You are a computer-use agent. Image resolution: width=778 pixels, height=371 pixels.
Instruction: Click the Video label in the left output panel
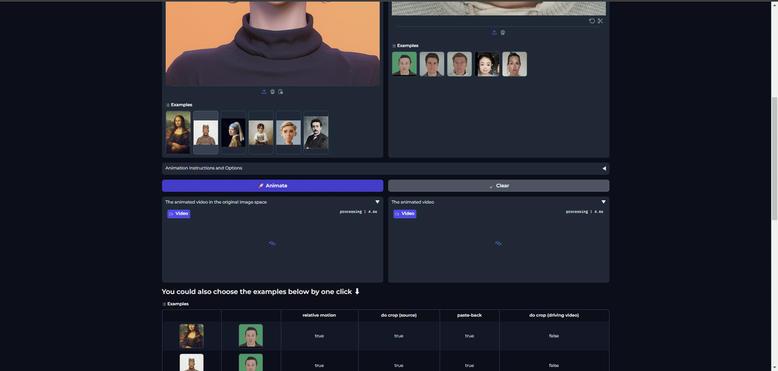click(179, 213)
